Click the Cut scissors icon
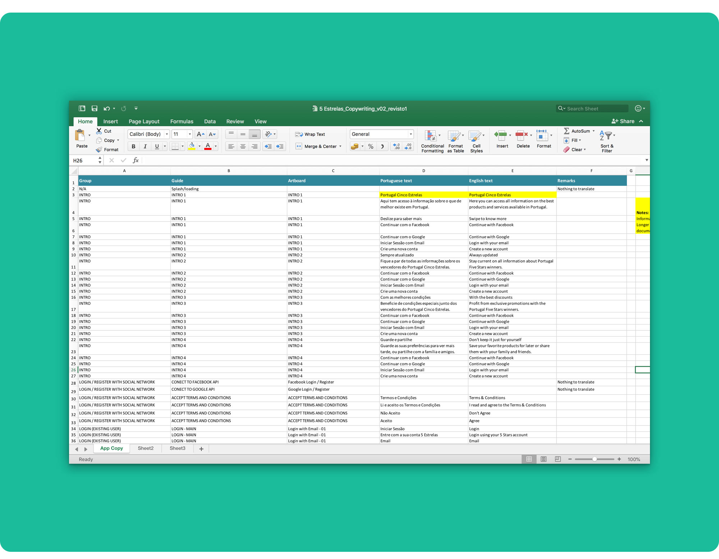719x559 pixels. 99,131
